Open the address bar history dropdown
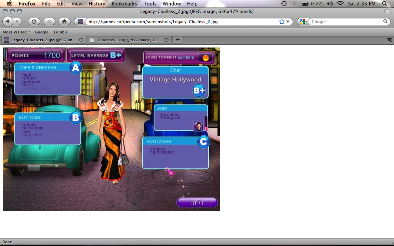The height and width of the screenshot is (246, 394). point(288,22)
